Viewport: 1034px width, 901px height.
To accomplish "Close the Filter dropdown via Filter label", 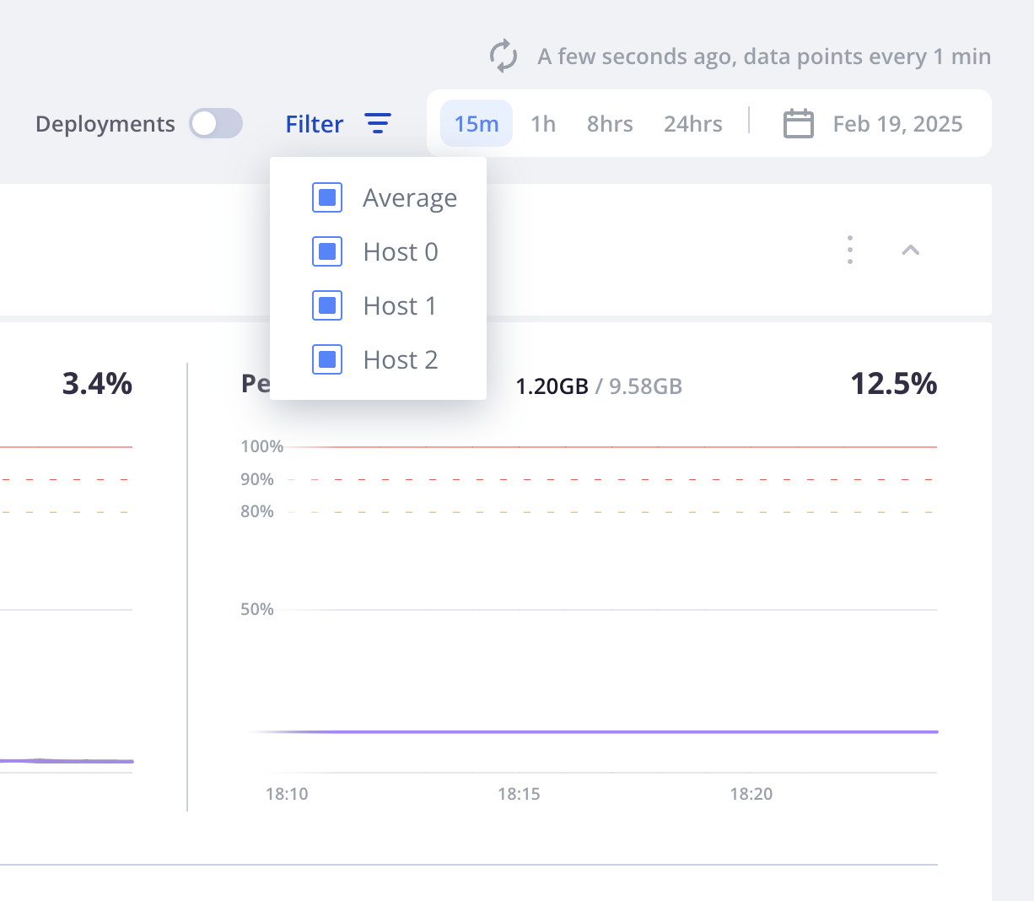I will coord(314,124).
